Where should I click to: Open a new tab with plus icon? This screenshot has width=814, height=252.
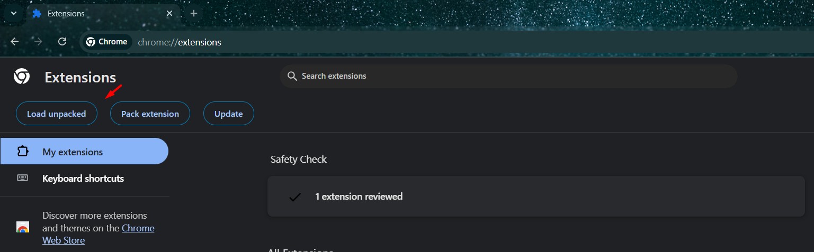[194, 14]
